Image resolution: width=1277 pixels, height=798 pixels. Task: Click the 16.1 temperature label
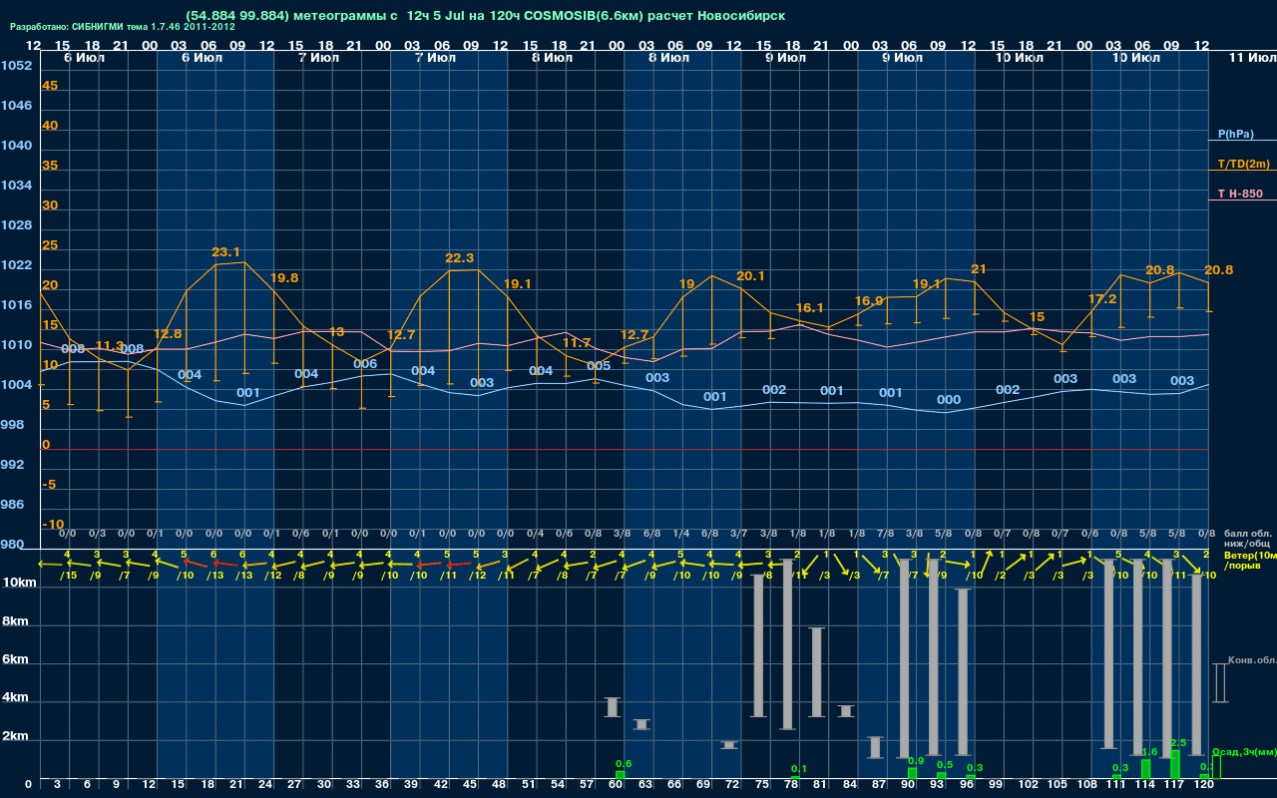point(809,307)
